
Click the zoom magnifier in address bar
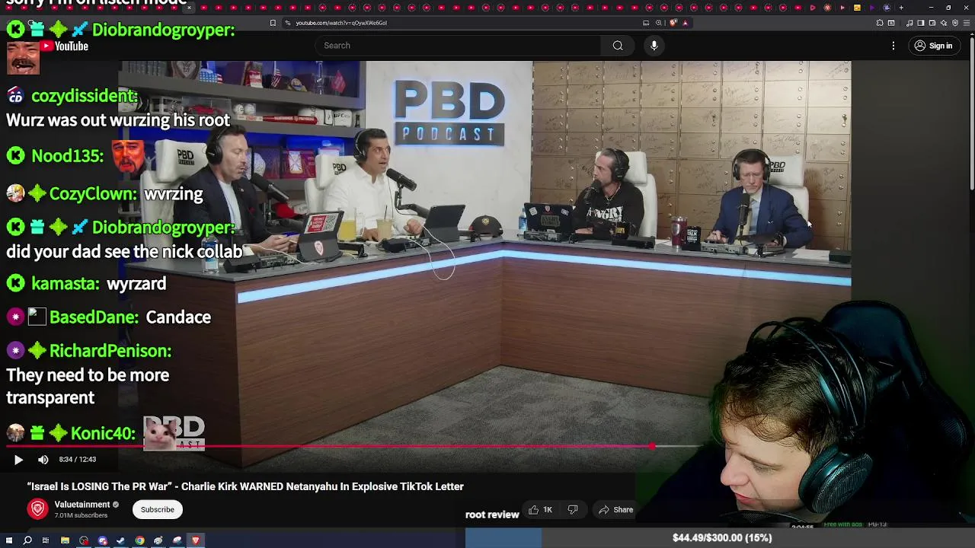(x=659, y=23)
